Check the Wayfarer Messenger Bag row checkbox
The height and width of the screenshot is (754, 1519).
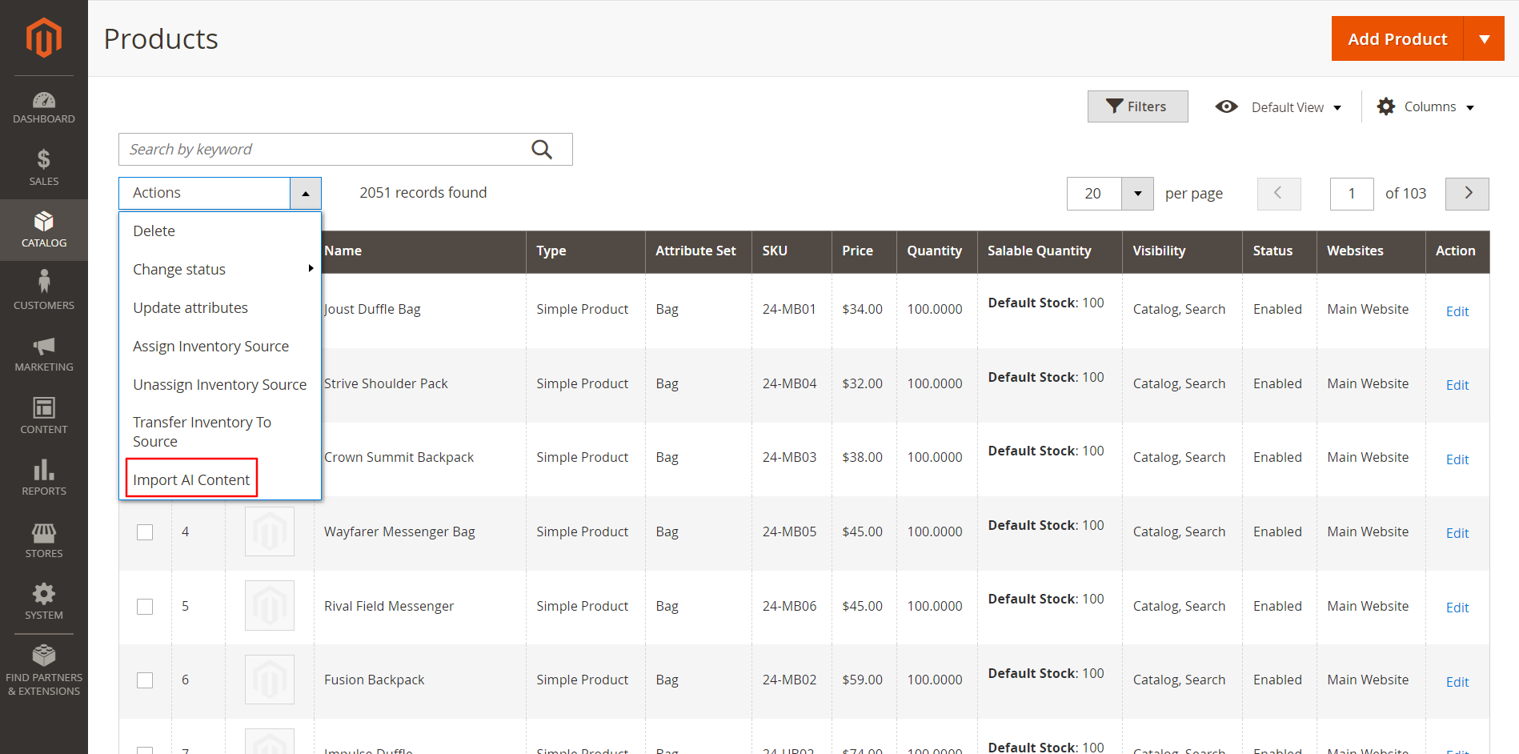pos(145,532)
